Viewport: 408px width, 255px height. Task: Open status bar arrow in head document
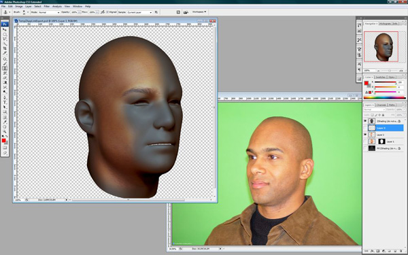click(67, 200)
